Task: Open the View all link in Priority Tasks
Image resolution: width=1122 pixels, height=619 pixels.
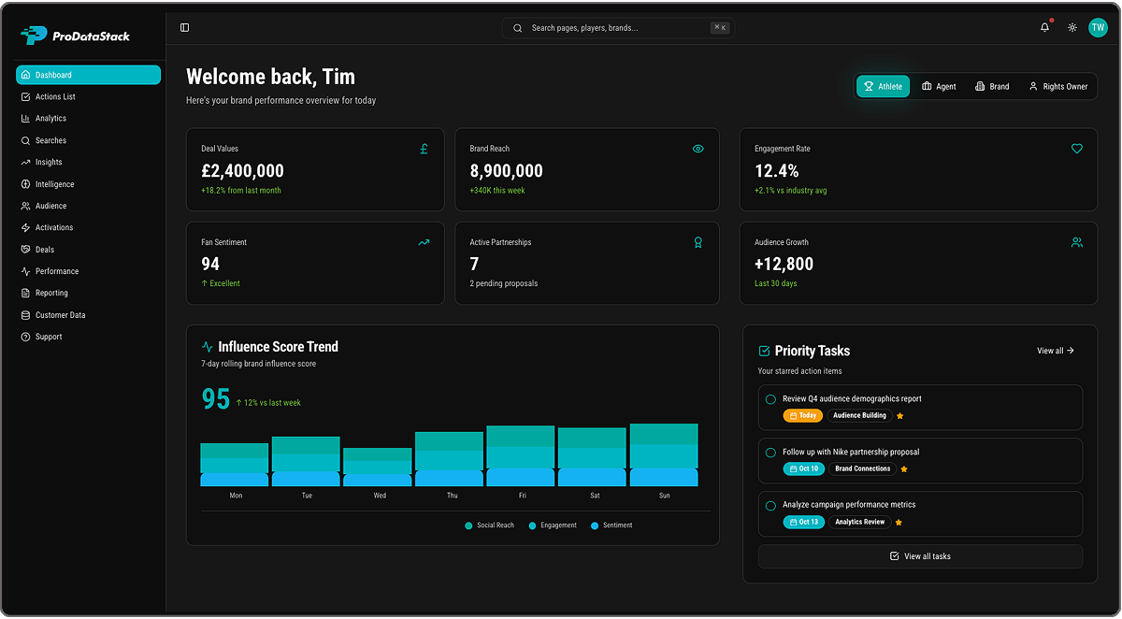Action: 1055,351
